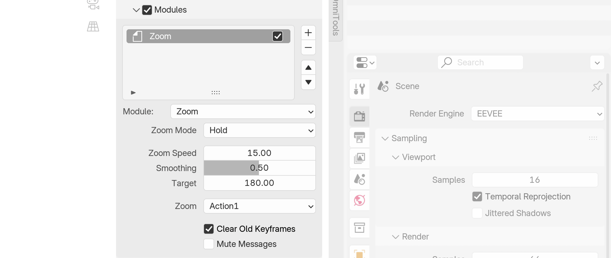Move module down with the down arrow
This screenshot has width=611, height=258.
(308, 82)
